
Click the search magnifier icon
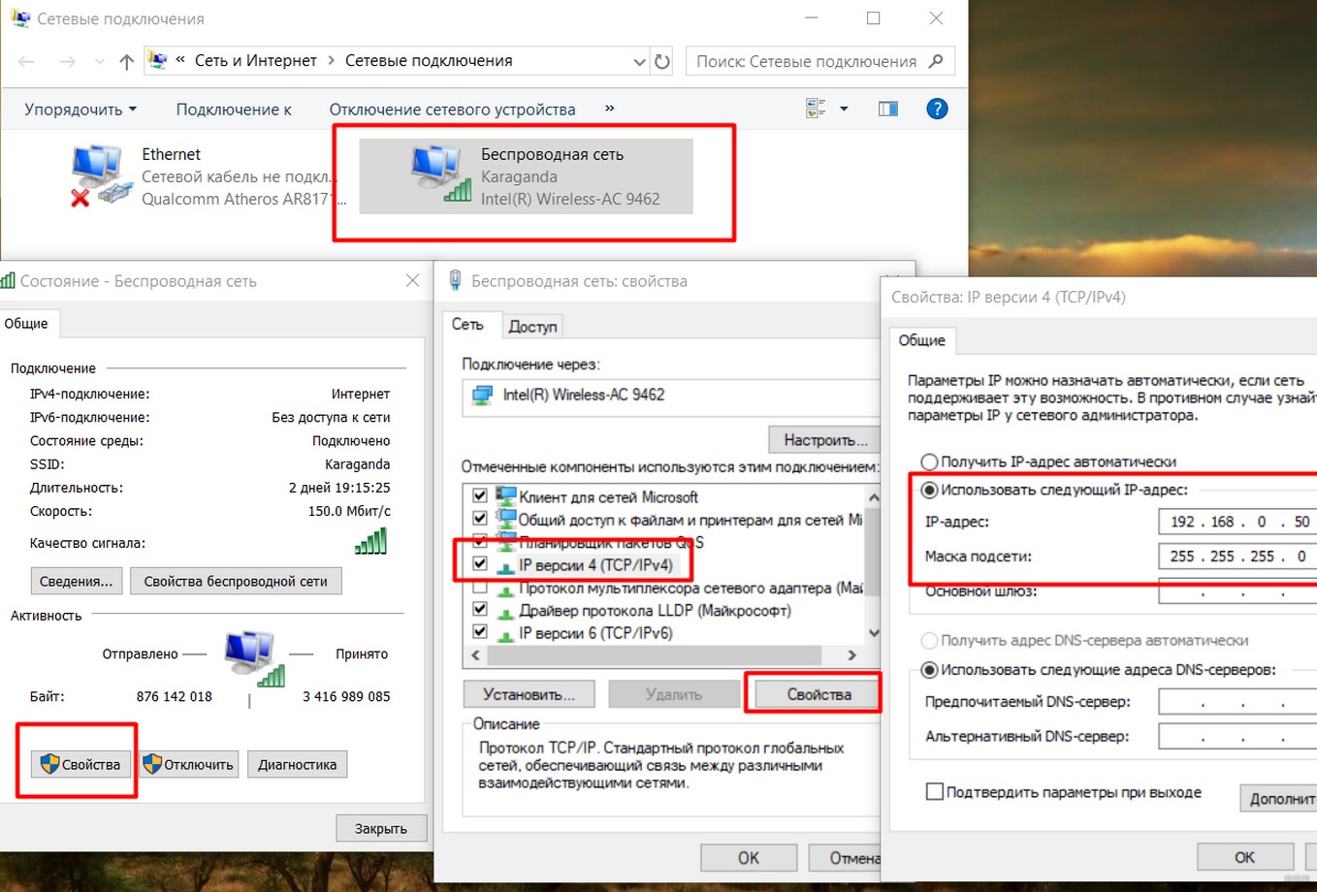tap(936, 61)
